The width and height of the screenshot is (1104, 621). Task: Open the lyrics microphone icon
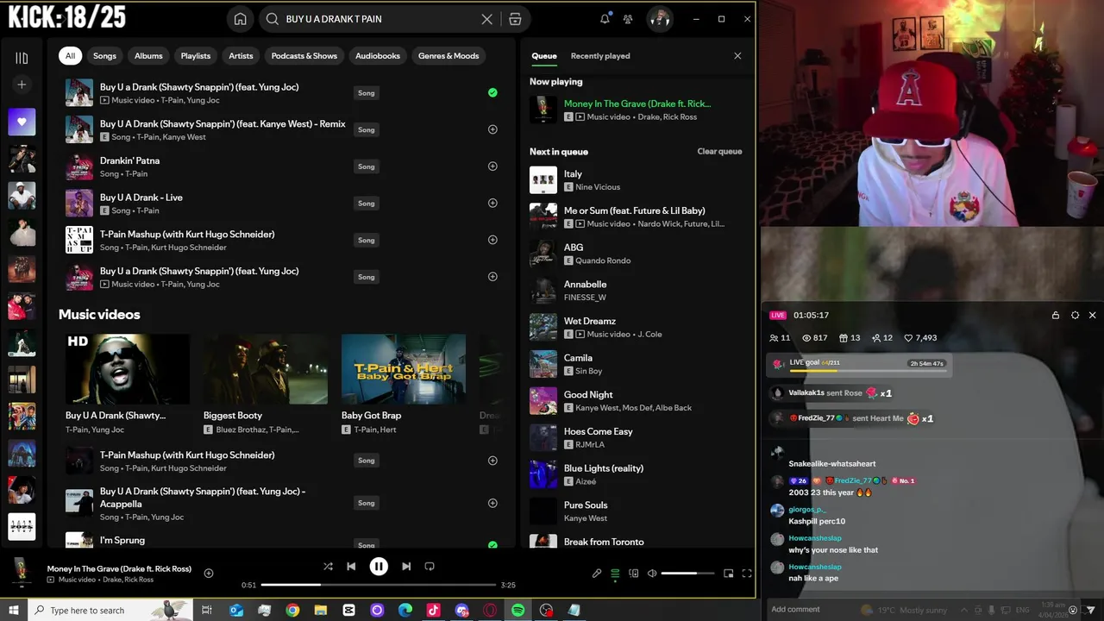click(596, 574)
